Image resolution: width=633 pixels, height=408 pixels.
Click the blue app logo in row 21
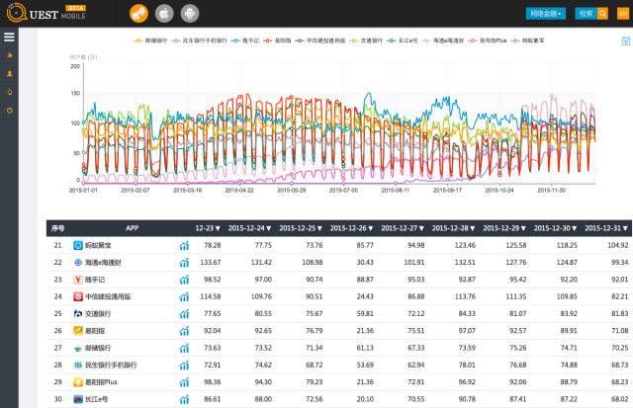tap(78, 245)
